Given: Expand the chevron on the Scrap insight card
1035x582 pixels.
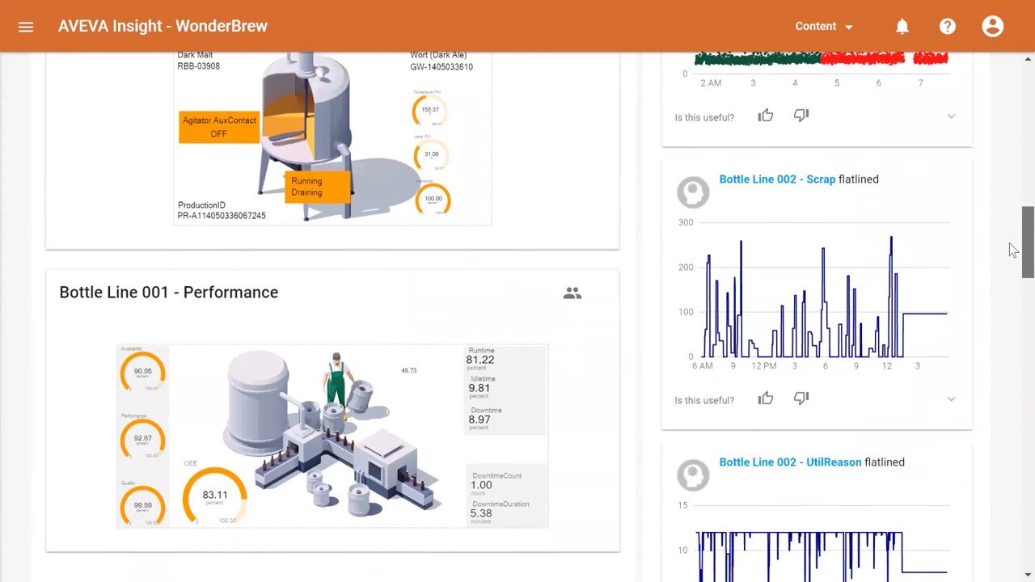Looking at the screenshot, I should click(951, 399).
